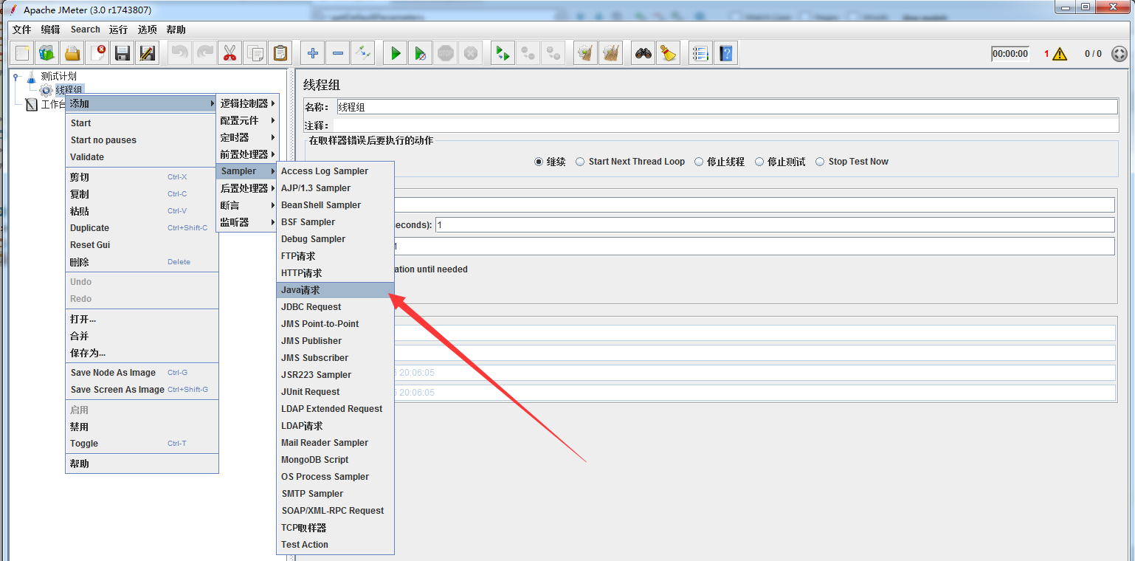The image size is (1135, 561).
Task: Select the 继续 radio button
Action: [539, 162]
